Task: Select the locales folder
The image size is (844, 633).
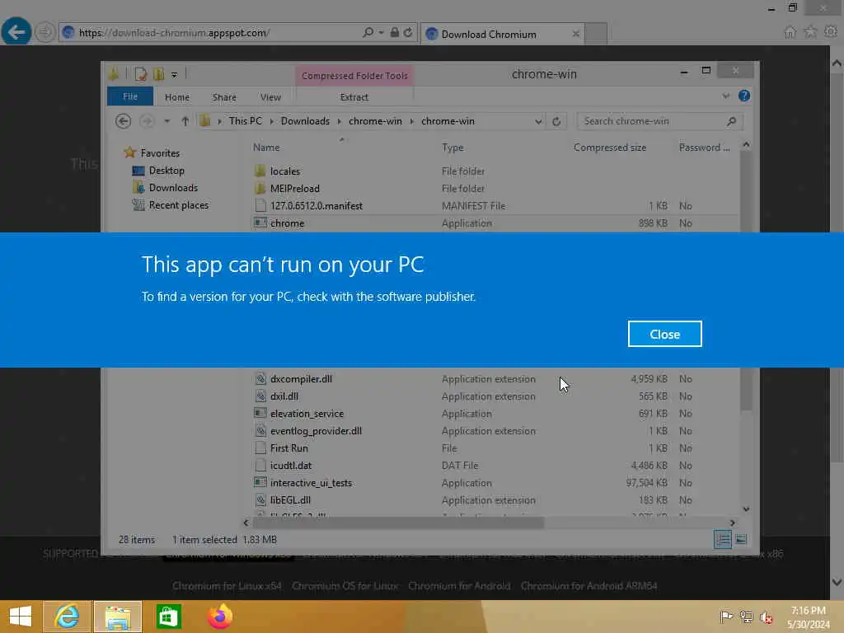Action: 284,171
